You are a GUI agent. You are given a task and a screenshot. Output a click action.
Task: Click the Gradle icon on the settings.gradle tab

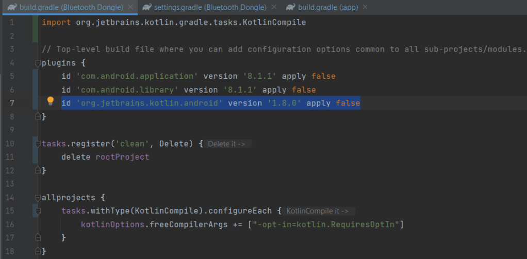[147, 7]
